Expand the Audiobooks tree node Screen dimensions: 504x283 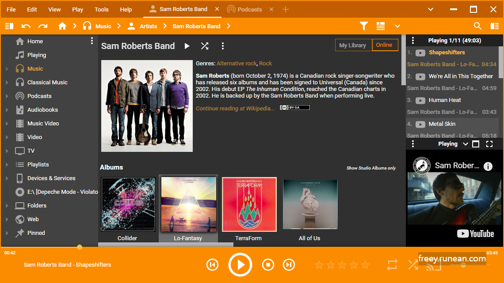[7, 110]
